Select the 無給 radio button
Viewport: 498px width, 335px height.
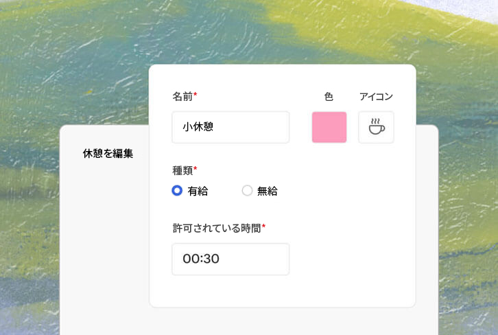tap(247, 191)
